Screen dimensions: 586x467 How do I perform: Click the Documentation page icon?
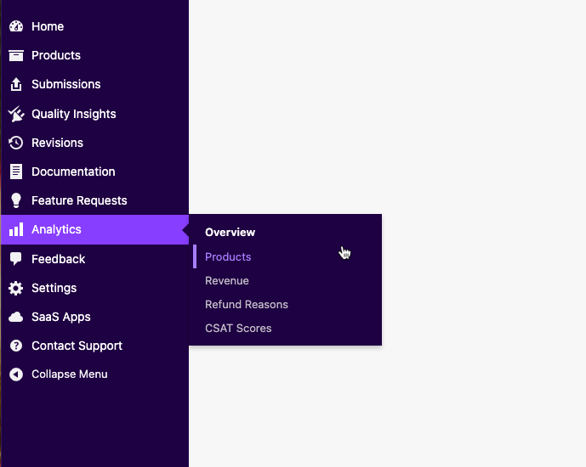coord(15,172)
